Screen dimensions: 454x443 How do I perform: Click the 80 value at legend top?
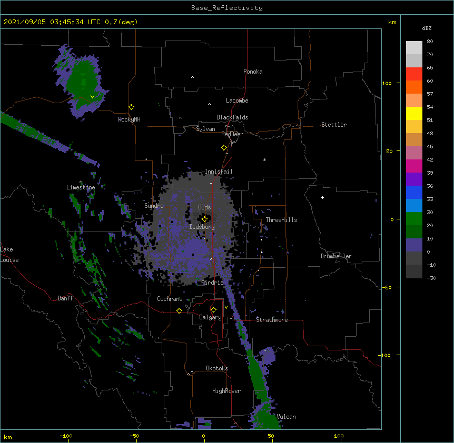pos(430,42)
